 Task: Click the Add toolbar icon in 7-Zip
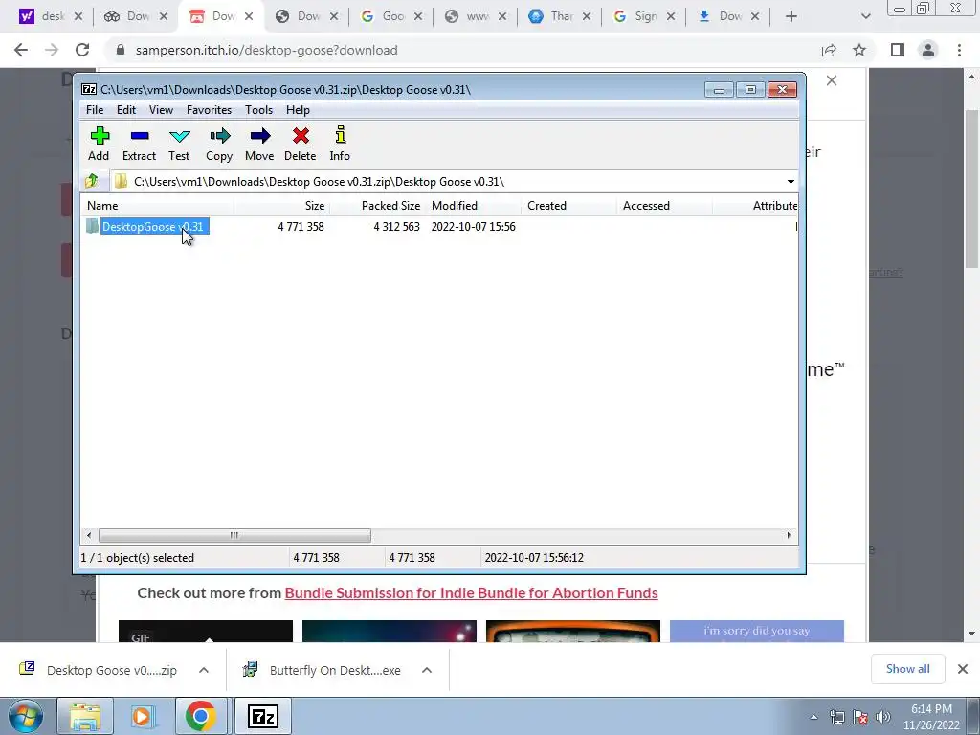[x=99, y=144]
